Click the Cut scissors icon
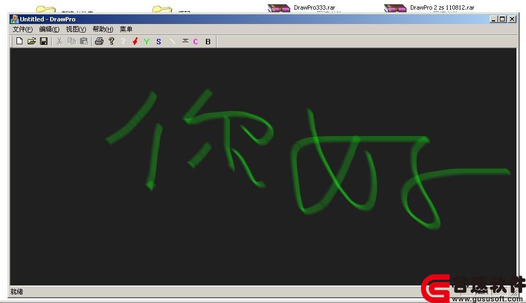Image resolution: width=526 pixels, height=303 pixels. (59, 41)
